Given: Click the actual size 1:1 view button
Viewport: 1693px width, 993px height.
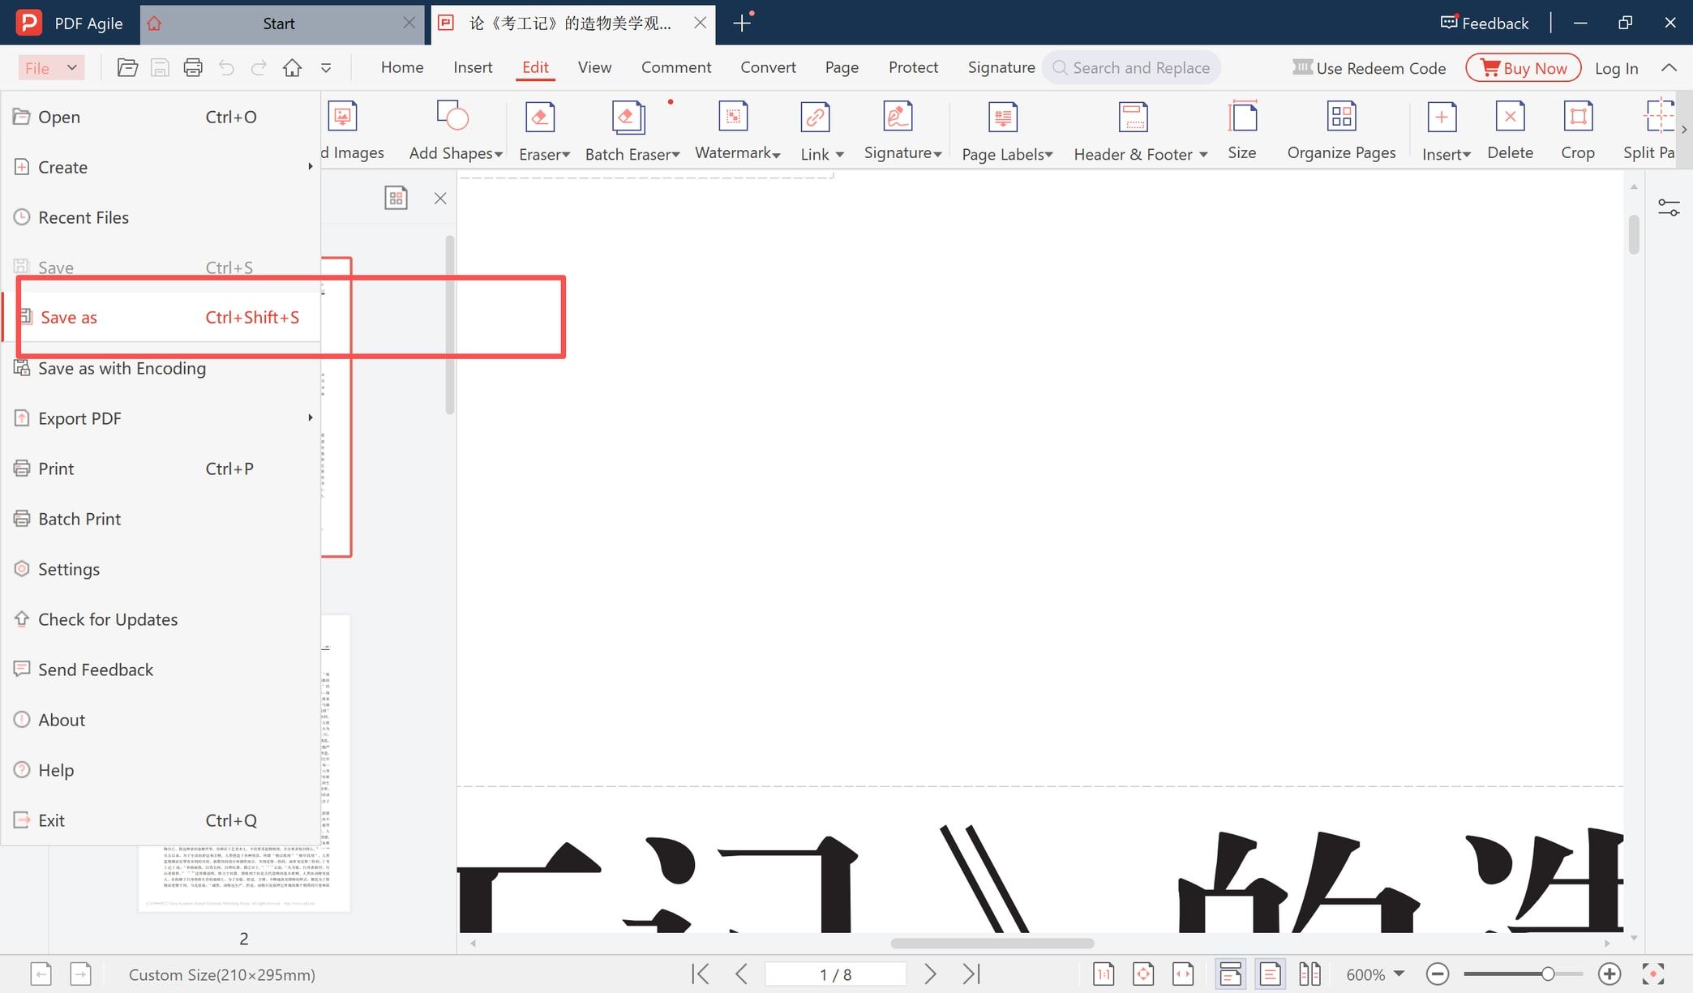Looking at the screenshot, I should pyautogui.click(x=1104, y=974).
